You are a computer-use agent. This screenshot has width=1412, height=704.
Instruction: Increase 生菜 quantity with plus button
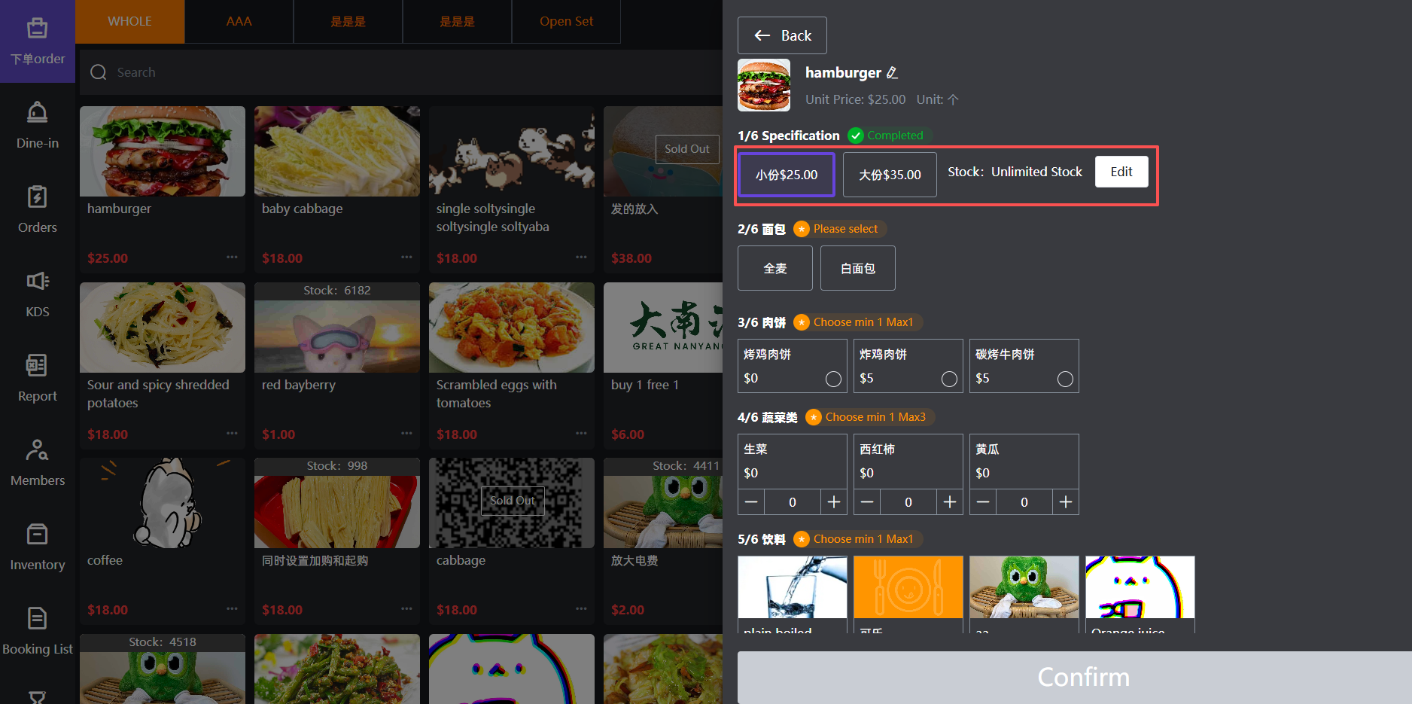click(834, 502)
